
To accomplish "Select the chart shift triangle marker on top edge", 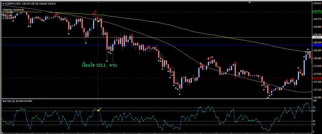I will (250, 2).
